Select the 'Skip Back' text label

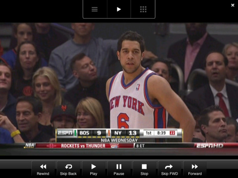pyautogui.click(x=68, y=174)
